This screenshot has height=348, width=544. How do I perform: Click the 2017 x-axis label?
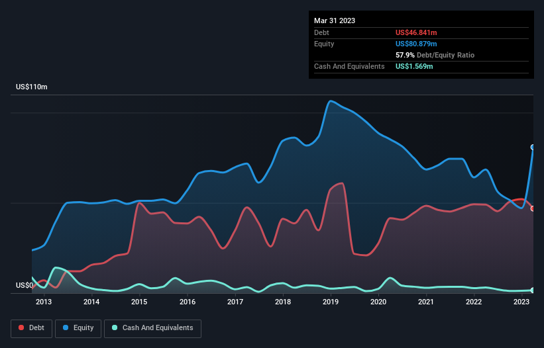tap(235, 302)
